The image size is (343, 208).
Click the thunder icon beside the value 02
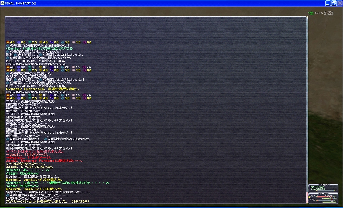(x=51, y=95)
